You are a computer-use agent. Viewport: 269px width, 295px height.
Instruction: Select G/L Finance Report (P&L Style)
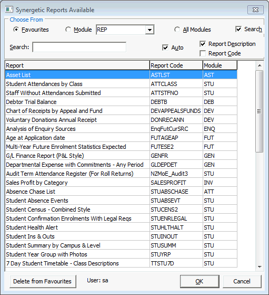pyautogui.click(x=121, y=156)
